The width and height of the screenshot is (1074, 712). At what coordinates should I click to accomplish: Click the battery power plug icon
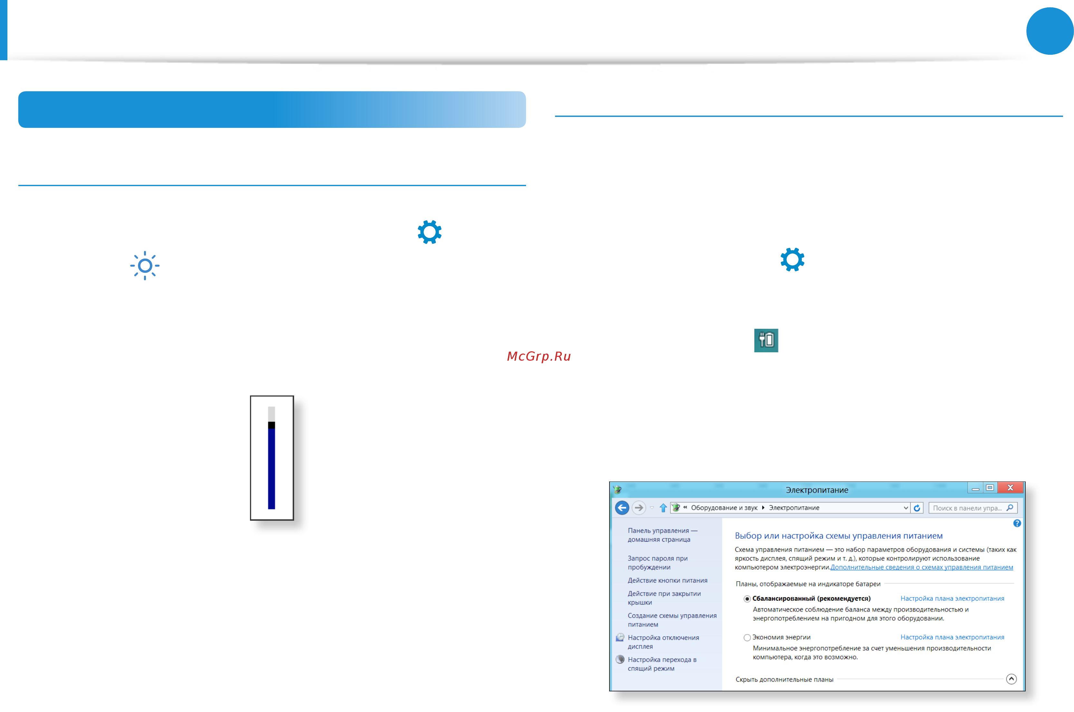(x=766, y=340)
